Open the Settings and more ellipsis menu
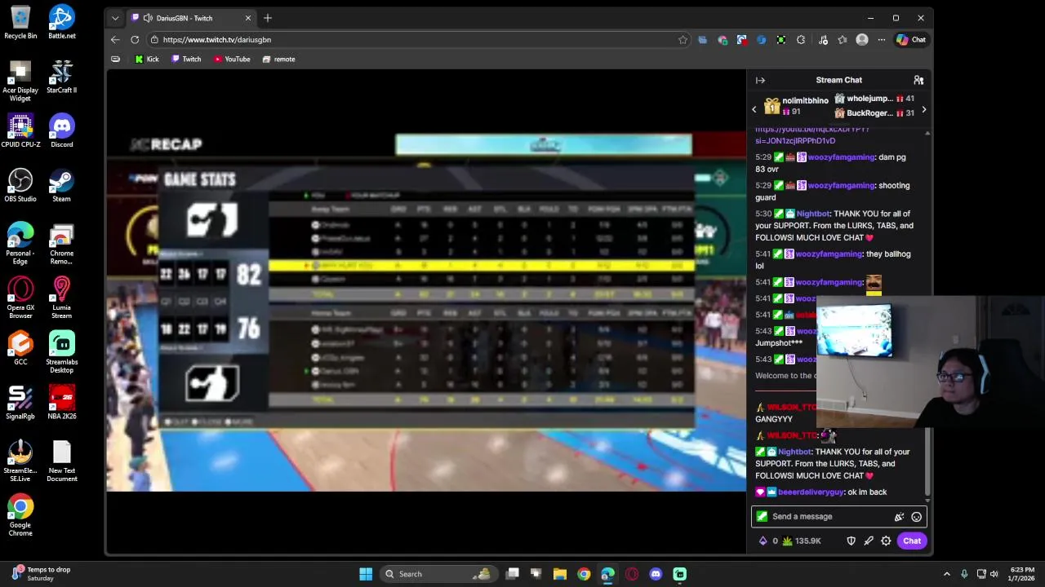The height and width of the screenshot is (587, 1045). pyautogui.click(x=882, y=39)
